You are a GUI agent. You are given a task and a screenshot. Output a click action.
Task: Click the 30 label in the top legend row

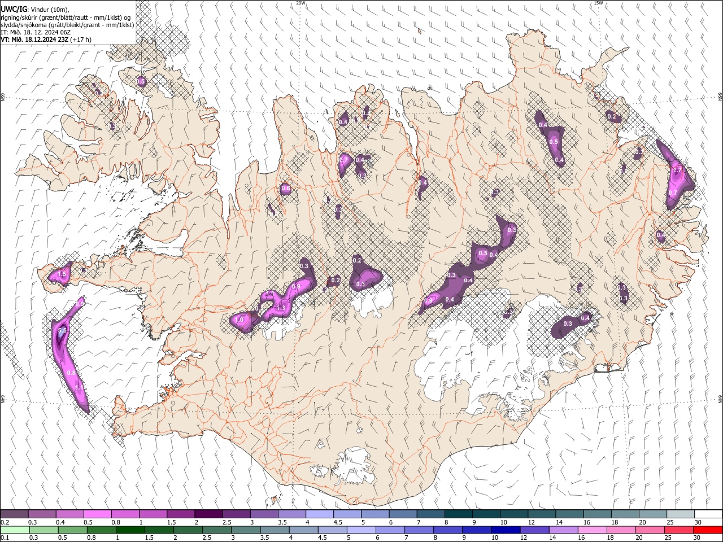coord(698,522)
